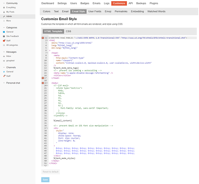Click the Reset to default button
Image resolution: width=199 pixels, height=184 pixels.
[51, 172]
